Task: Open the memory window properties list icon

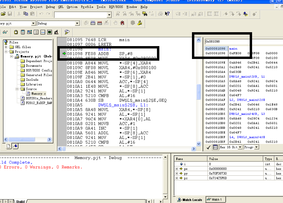Action: pyautogui.click(x=215, y=147)
